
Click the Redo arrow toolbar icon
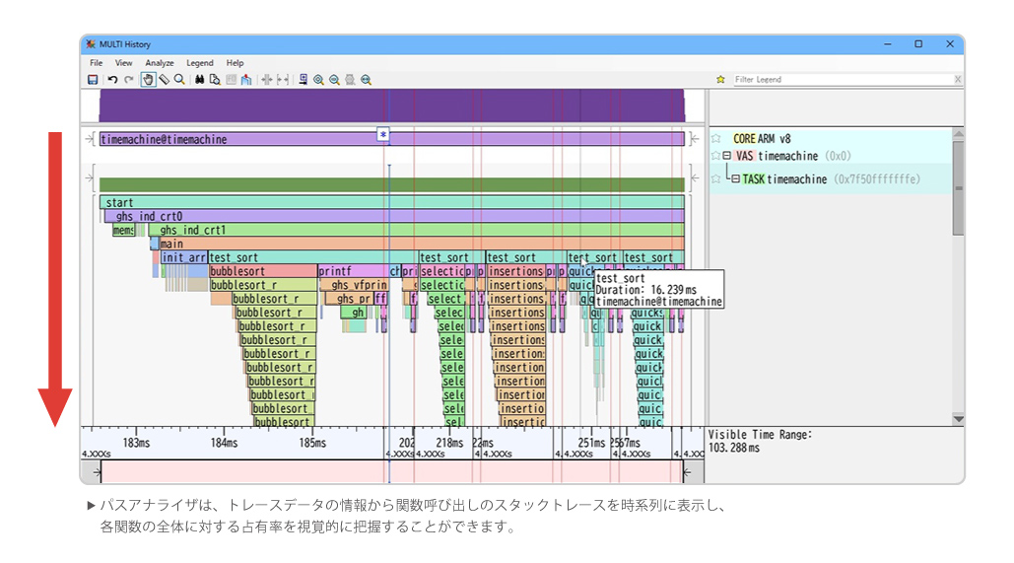[129, 80]
